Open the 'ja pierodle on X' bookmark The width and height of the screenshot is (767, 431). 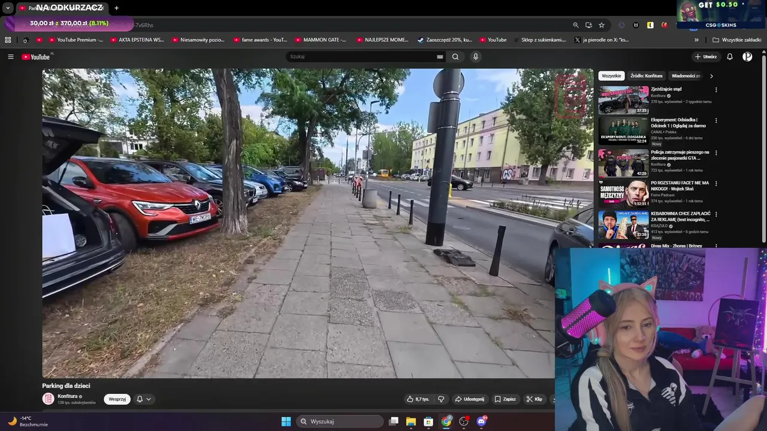[602, 40]
